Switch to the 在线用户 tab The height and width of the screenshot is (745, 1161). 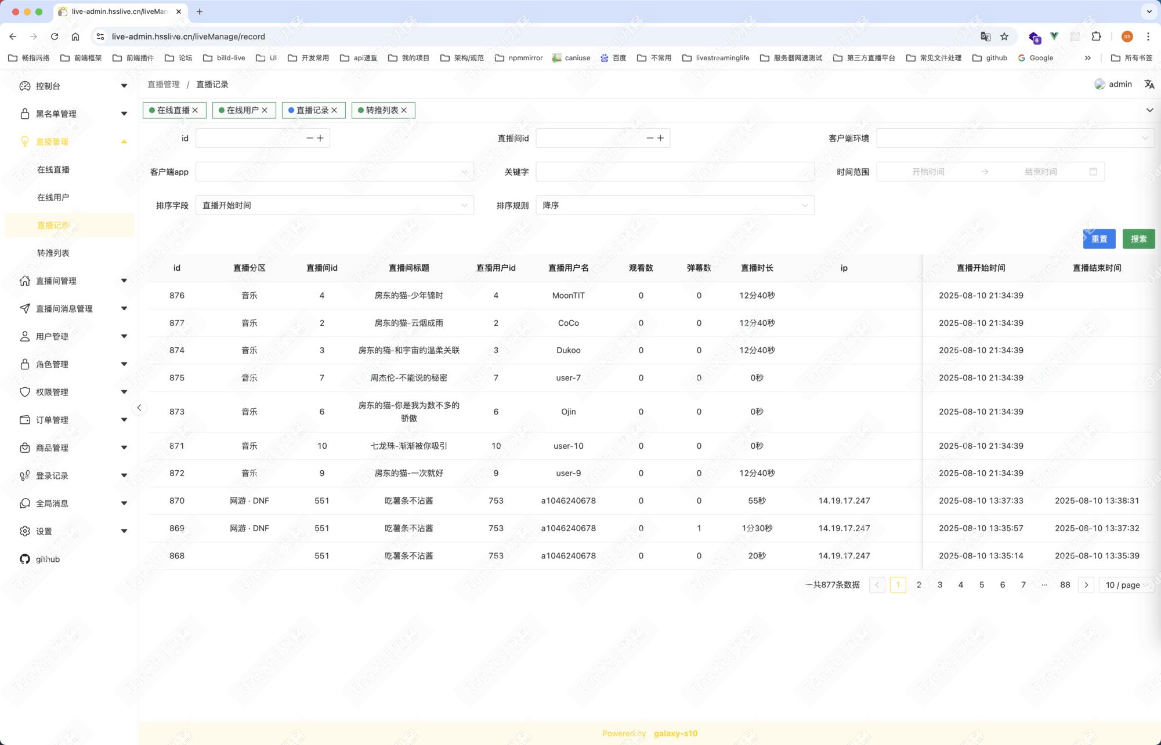[x=242, y=110]
